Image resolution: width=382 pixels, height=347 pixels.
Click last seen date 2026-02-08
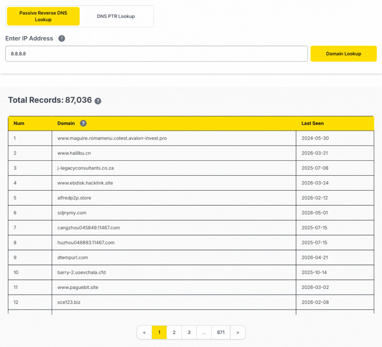[x=315, y=302]
